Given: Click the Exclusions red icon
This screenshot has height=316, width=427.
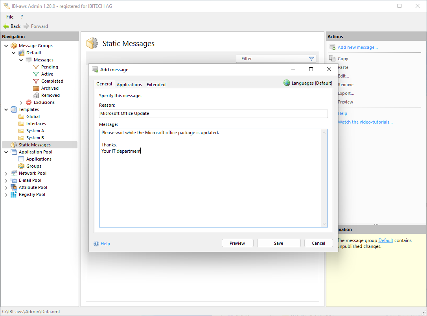Looking at the screenshot, I should pyautogui.click(x=29, y=102).
